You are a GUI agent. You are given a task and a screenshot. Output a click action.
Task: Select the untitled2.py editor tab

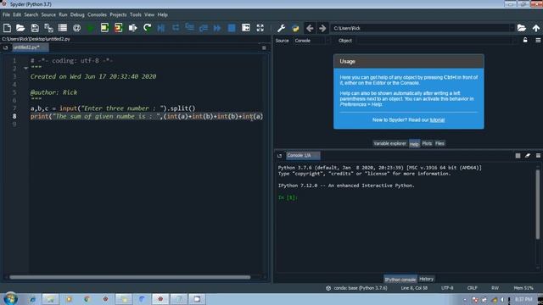30,47
